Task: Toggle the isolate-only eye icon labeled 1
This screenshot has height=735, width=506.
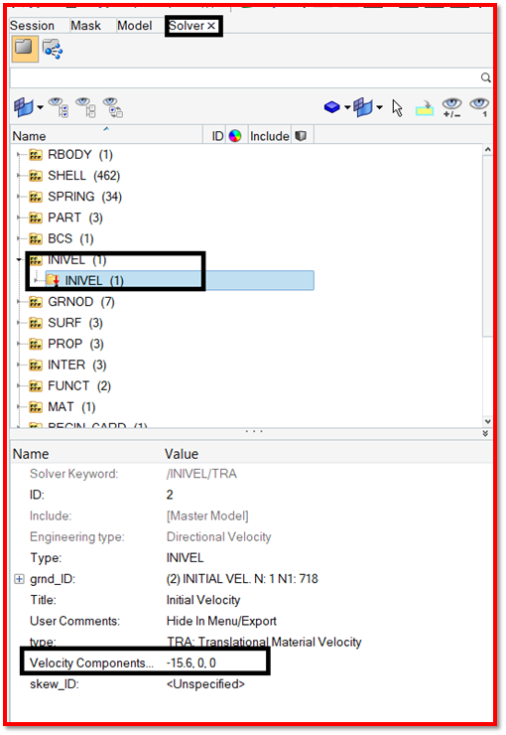Action: click(480, 108)
